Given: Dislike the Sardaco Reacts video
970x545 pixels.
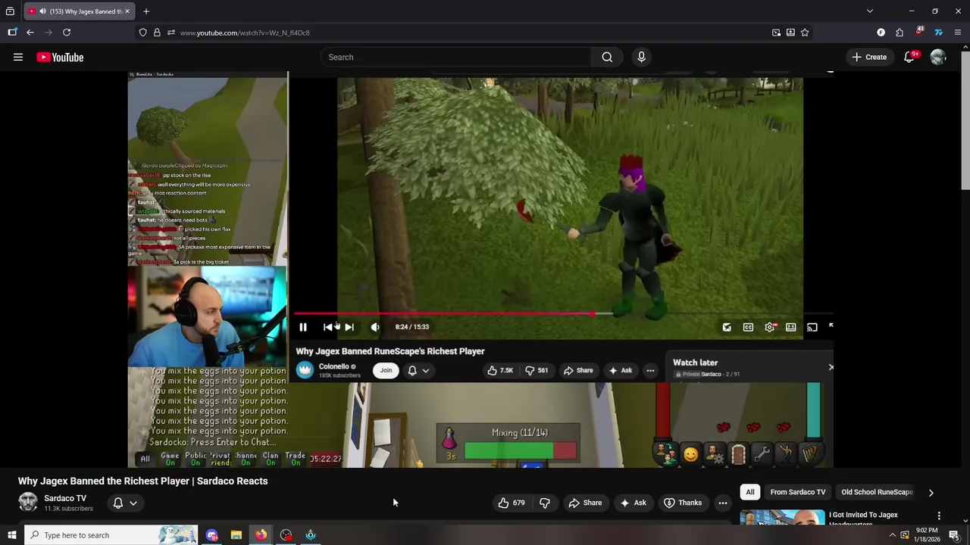Looking at the screenshot, I should pyautogui.click(x=545, y=503).
